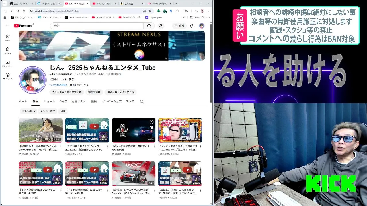Expand the tab search dropdown arrow

pos(5,3)
